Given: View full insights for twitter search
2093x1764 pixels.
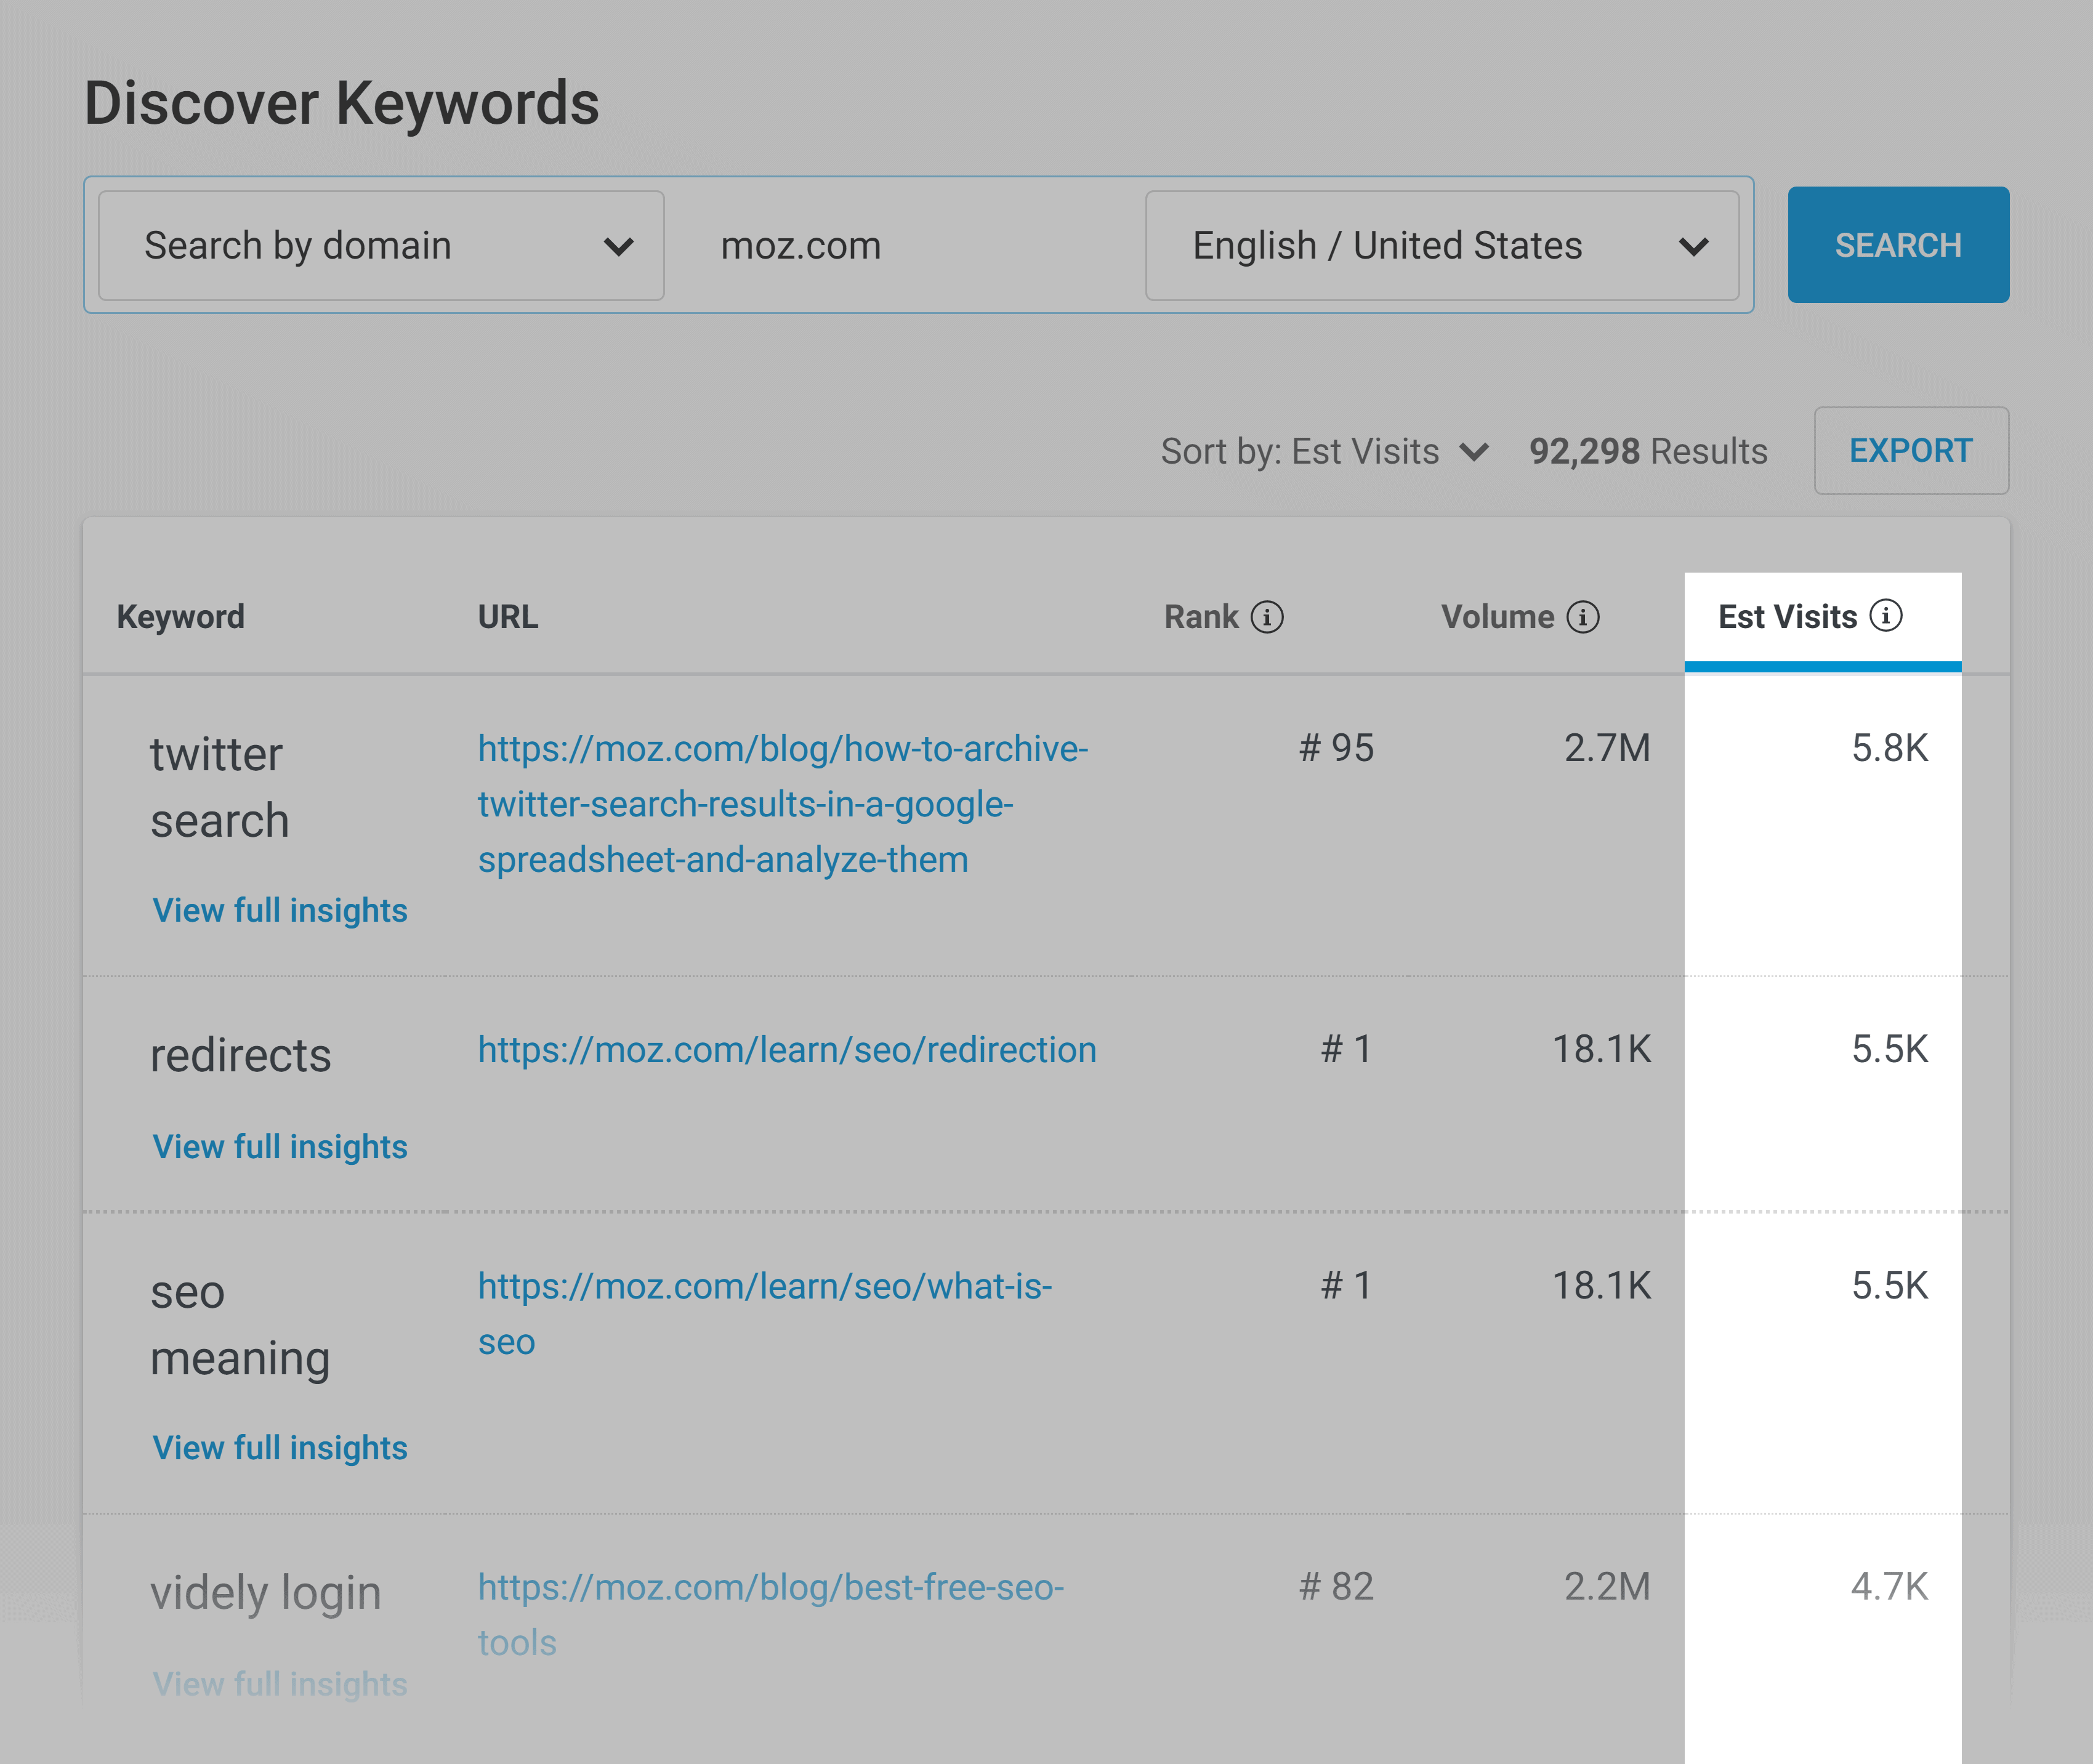Looking at the screenshot, I should tap(280, 911).
